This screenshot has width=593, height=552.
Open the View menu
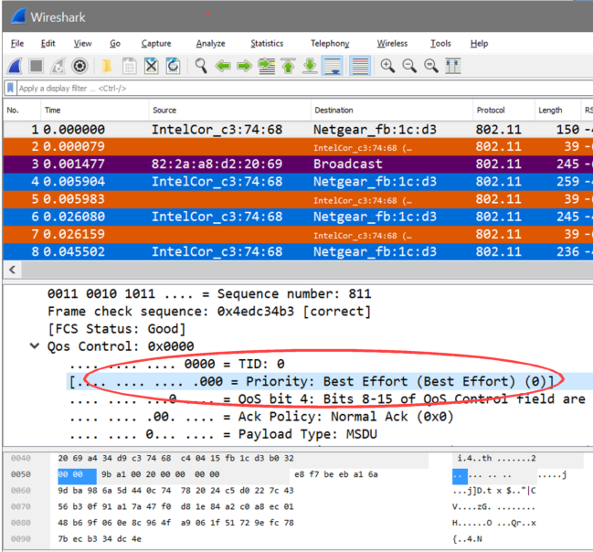(x=83, y=44)
